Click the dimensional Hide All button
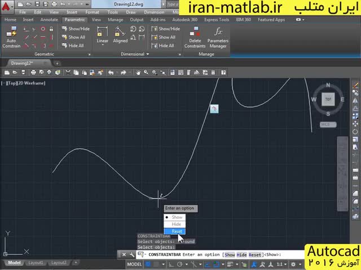Viewport: 361px width, 270px height. click(x=162, y=46)
